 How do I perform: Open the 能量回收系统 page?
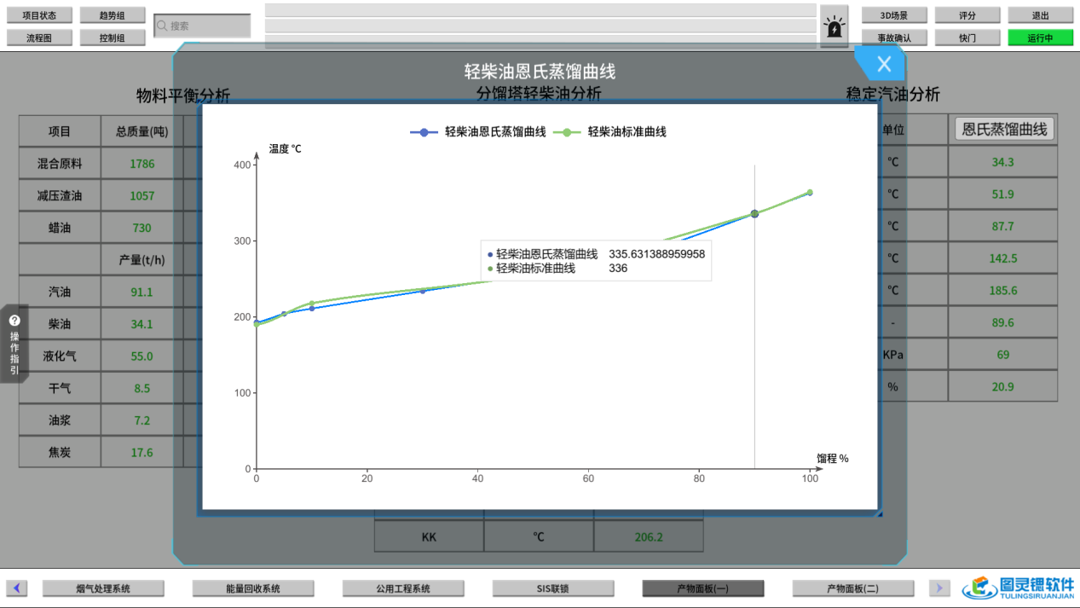(x=253, y=588)
